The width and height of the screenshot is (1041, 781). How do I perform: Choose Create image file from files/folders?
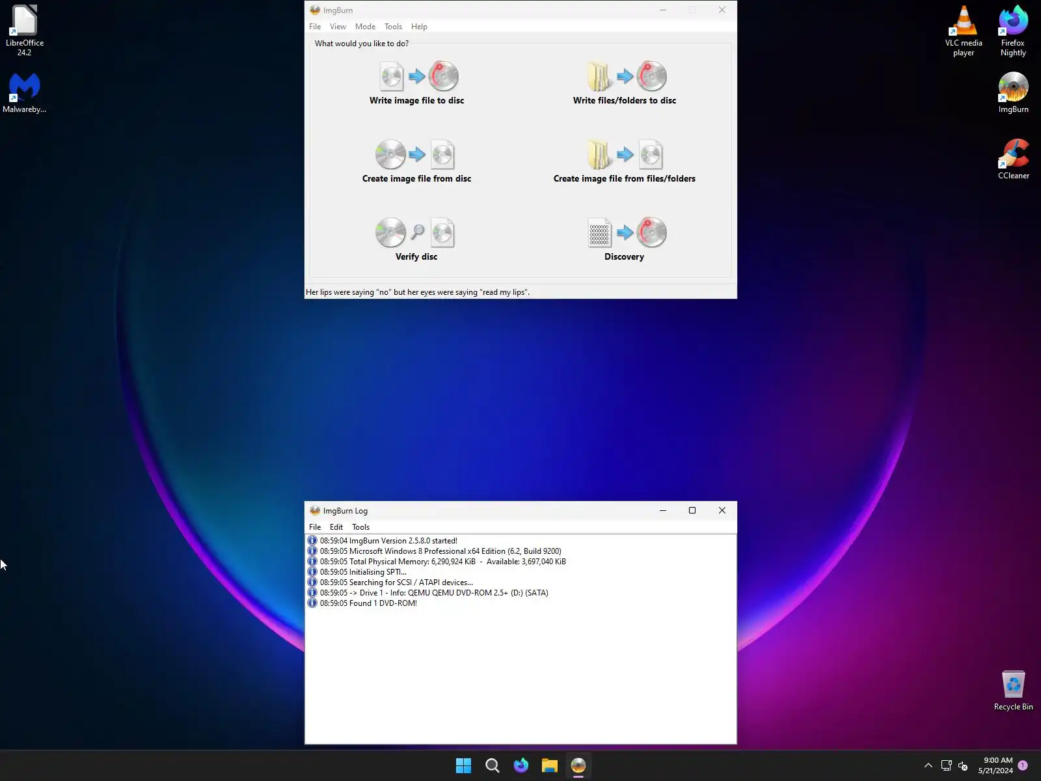click(625, 161)
